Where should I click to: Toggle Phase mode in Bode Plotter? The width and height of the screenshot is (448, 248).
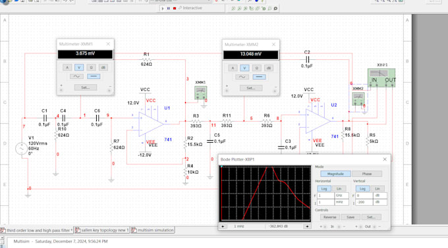tap(367, 174)
